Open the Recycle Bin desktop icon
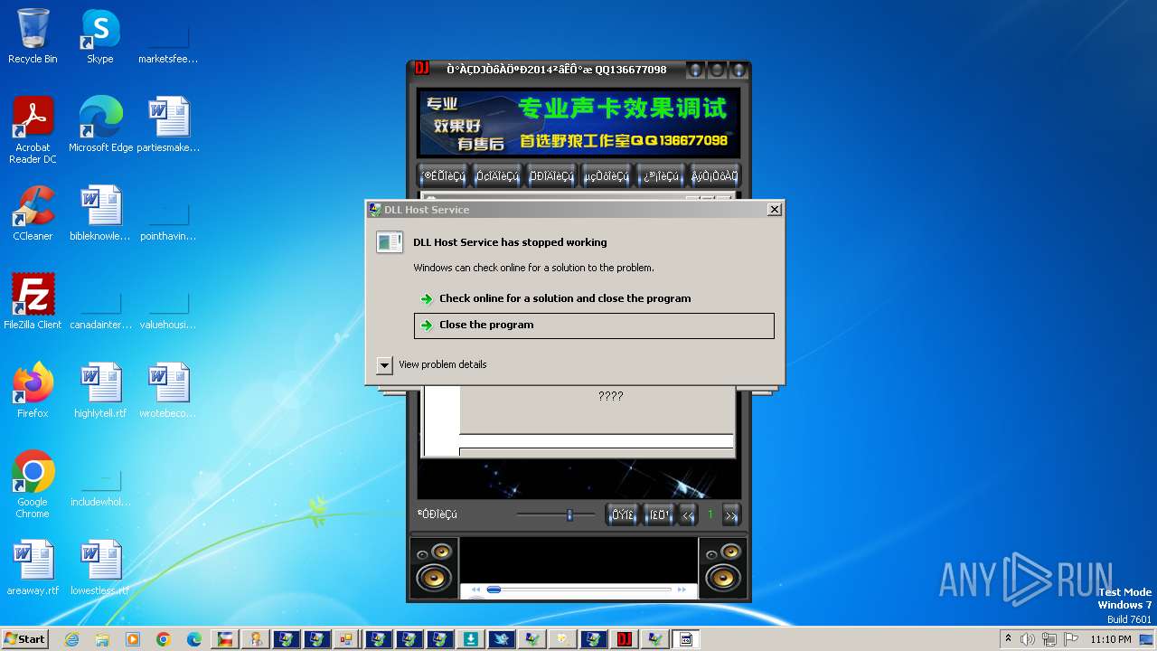This screenshot has height=651, width=1157. click(x=33, y=37)
